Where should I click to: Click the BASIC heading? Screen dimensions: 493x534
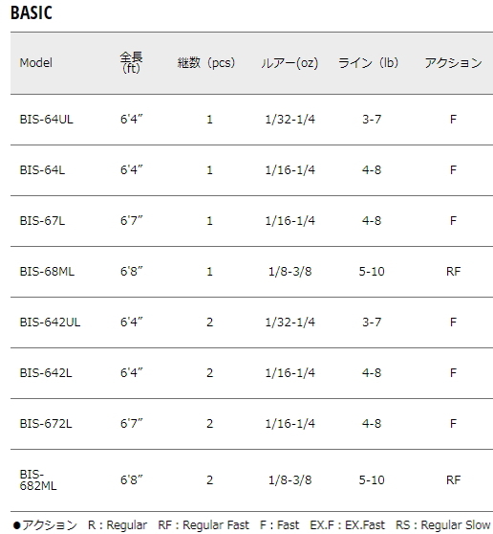point(32,13)
